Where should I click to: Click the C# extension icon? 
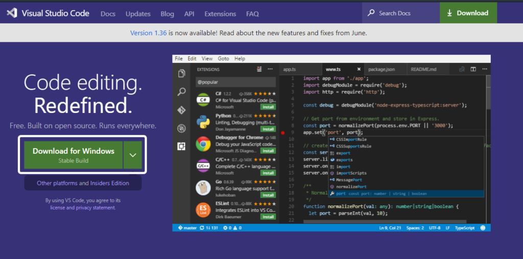click(203, 100)
